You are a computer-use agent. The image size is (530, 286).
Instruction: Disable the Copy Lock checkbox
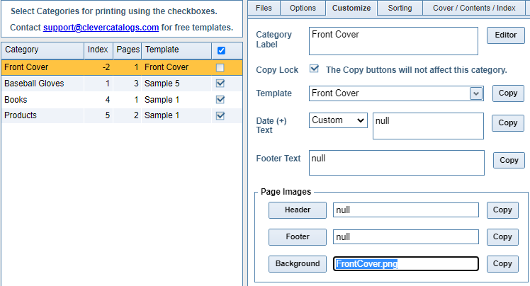[x=315, y=69]
